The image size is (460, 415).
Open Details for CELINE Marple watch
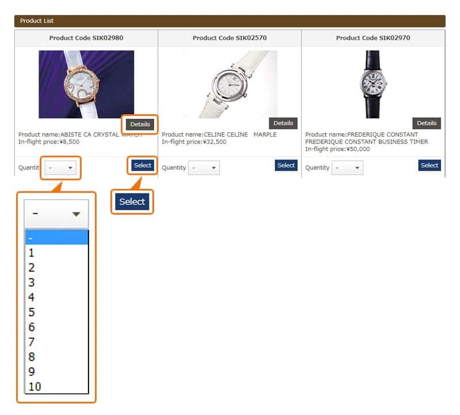tap(283, 123)
